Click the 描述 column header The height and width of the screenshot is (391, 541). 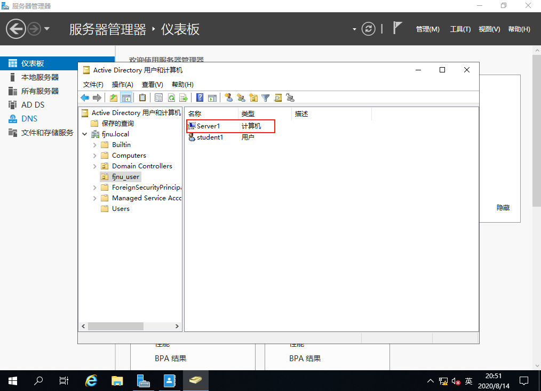click(331, 113)
